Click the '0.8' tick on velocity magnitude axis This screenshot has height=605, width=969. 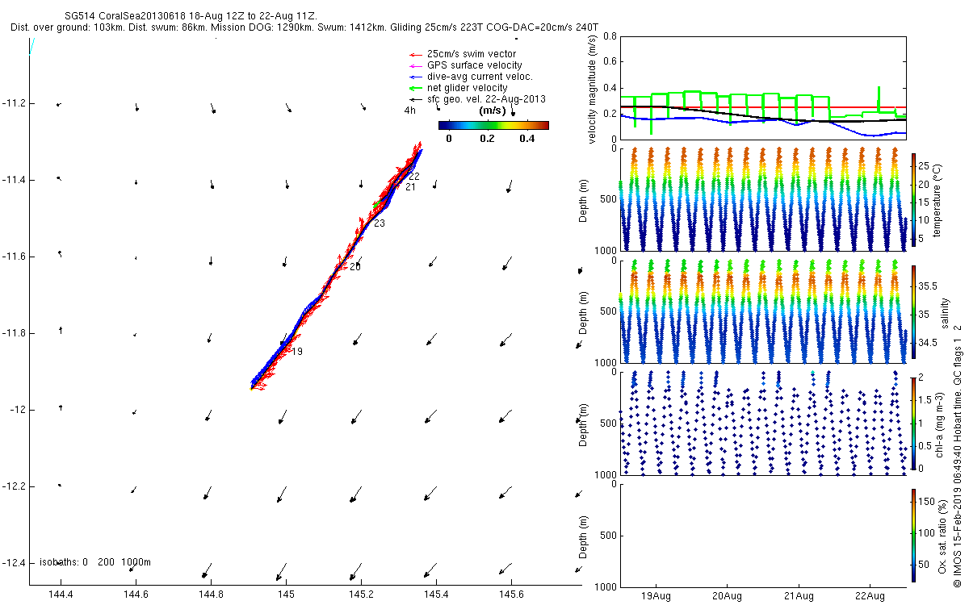(610, 36)
